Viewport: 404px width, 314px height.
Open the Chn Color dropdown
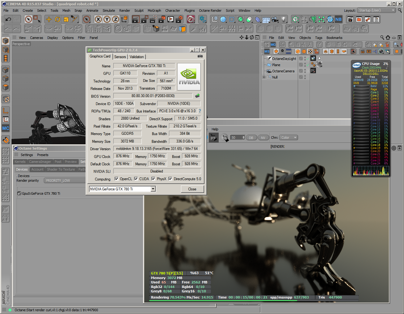coord(289,138)
